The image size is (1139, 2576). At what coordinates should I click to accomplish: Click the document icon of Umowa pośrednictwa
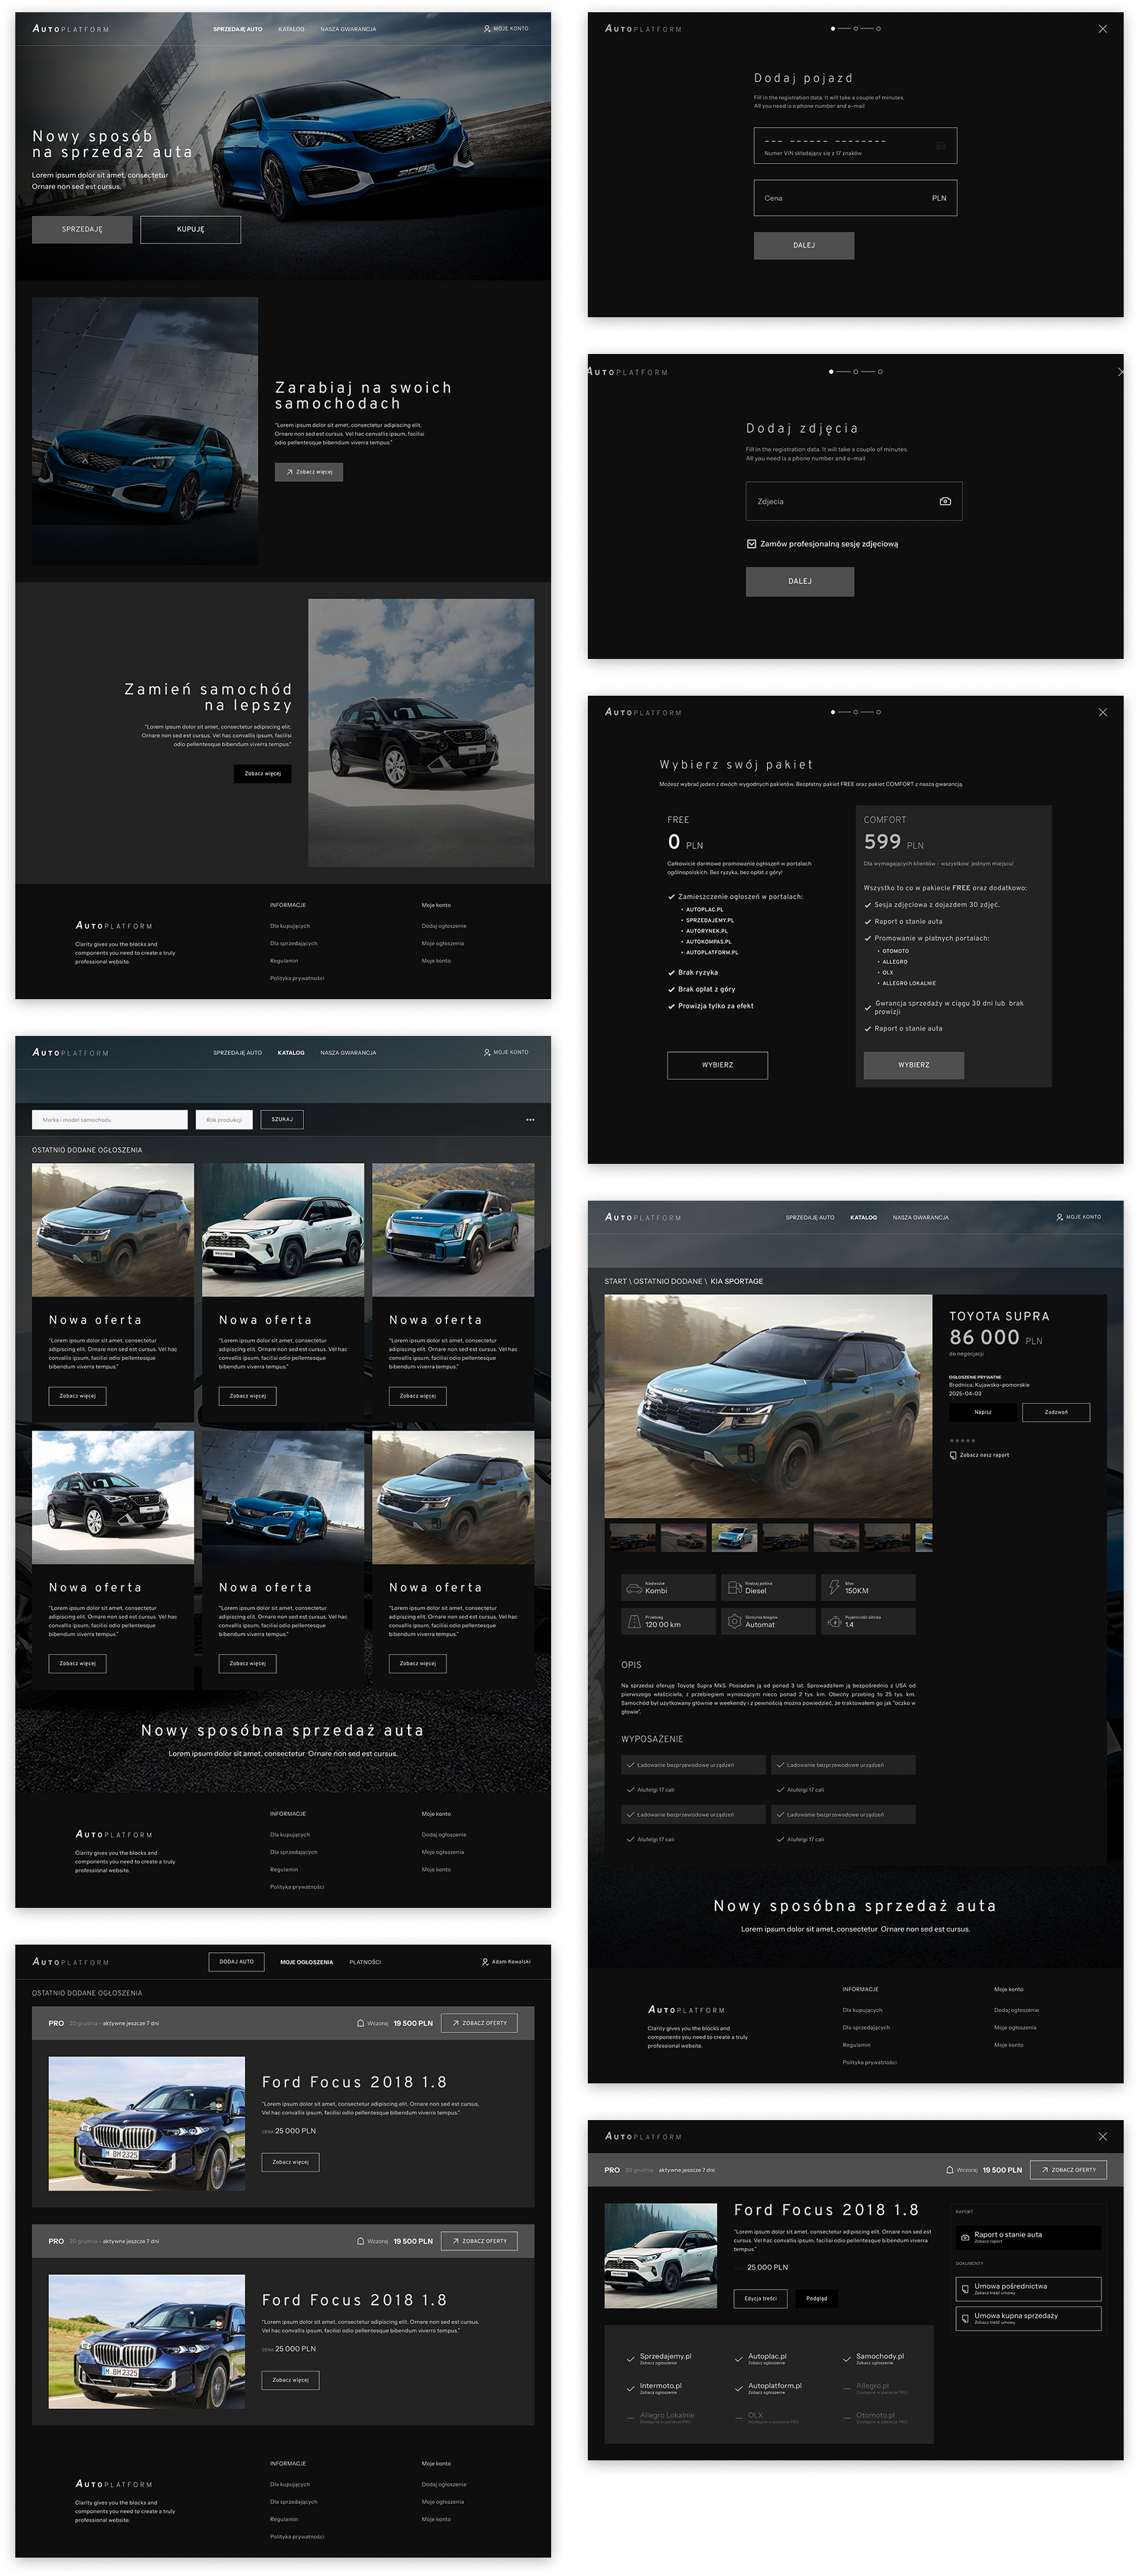[x=964, y=2289]
